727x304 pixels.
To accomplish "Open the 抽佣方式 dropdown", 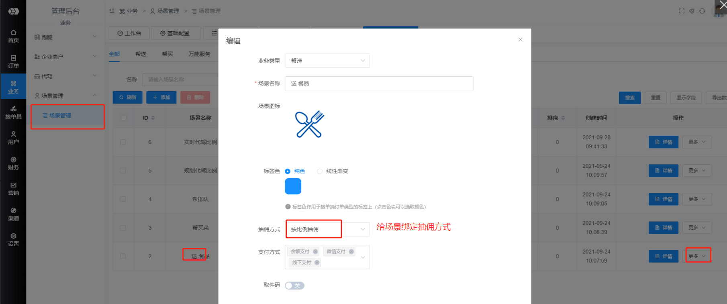I will click(x=327, y=229).
